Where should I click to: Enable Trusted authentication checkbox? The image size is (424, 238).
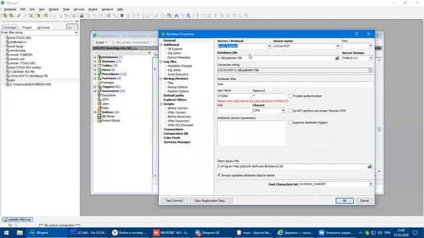290,96
